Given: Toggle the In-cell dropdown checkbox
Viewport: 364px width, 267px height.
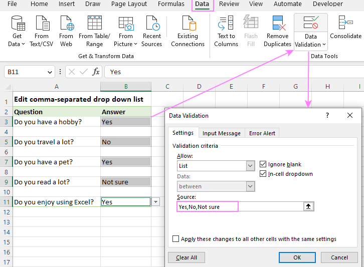Looking at the screenshot, I should point(264,174).
